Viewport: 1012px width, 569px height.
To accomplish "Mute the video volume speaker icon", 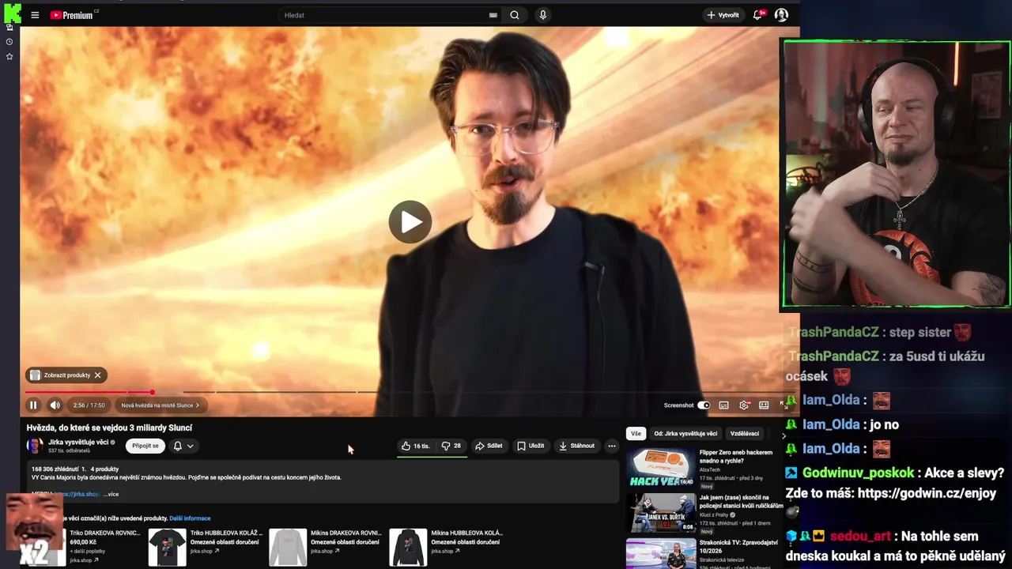I will pos(55,405).
